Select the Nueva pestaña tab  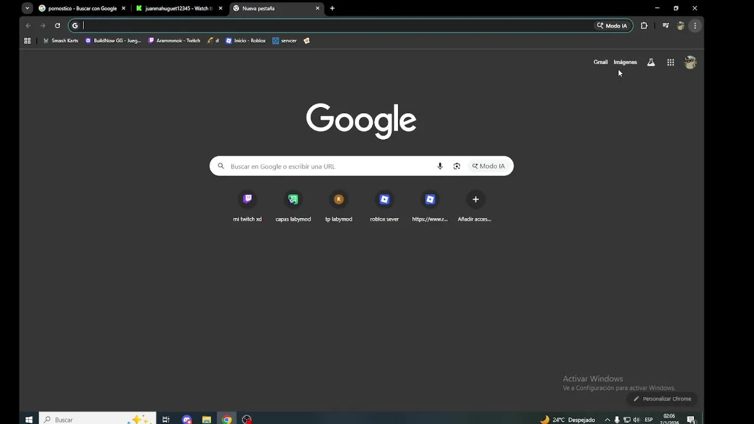(276, 8)
